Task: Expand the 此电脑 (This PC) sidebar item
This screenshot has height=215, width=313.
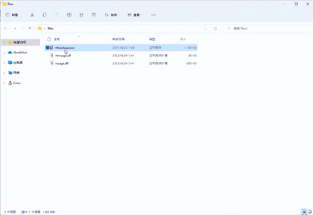Action: (x=3, y=62)
